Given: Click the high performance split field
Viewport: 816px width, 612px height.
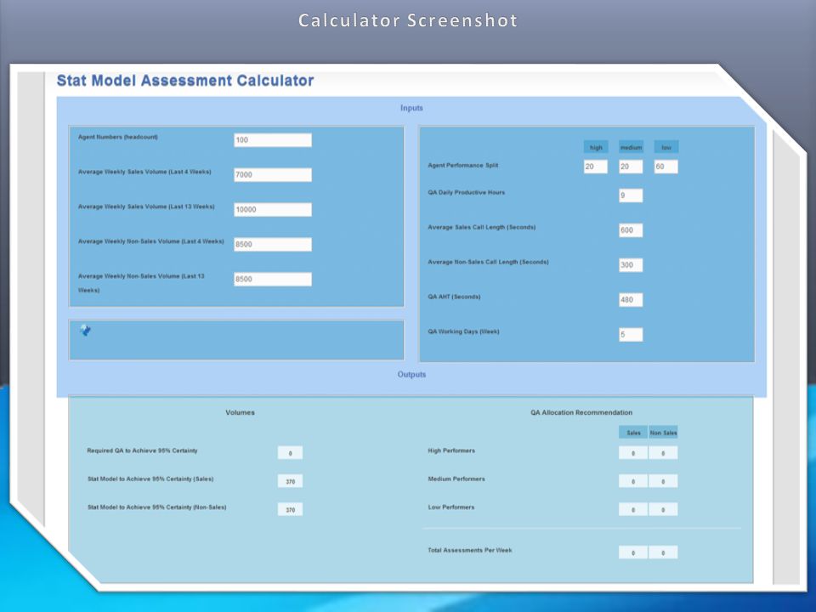Looking at the screenshot, I should pos(595,167).
